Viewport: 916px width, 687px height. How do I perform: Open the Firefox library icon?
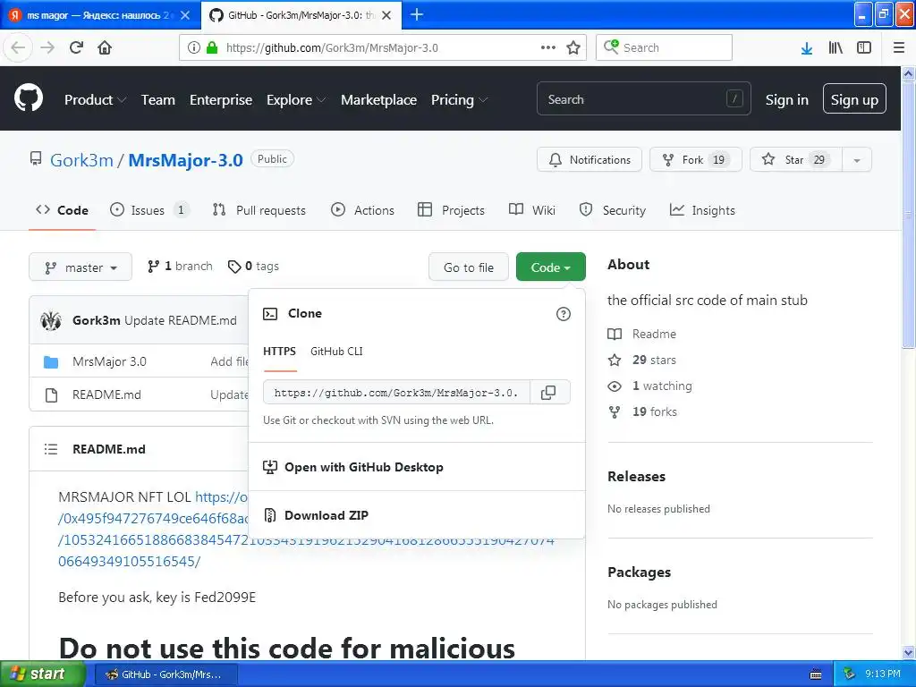[x=835, y=47]
